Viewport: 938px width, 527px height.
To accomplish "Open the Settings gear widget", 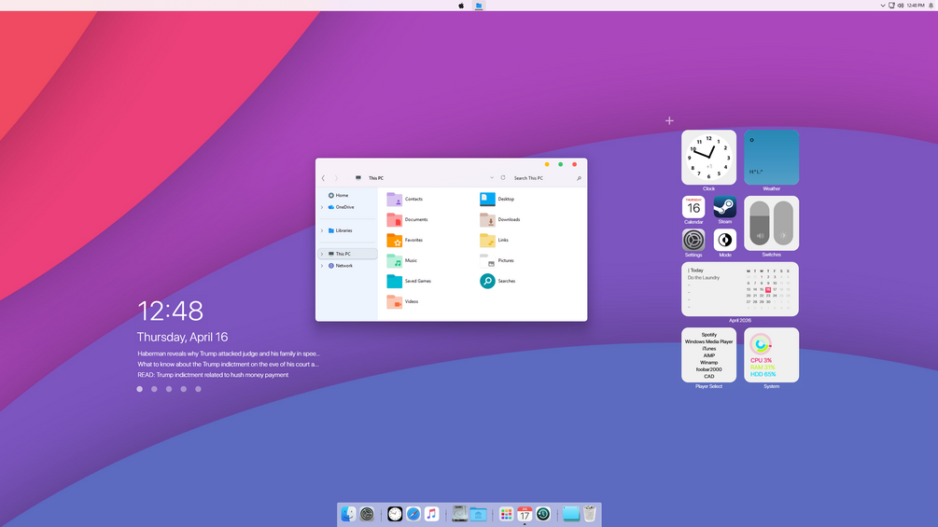I will coord(693,241).
